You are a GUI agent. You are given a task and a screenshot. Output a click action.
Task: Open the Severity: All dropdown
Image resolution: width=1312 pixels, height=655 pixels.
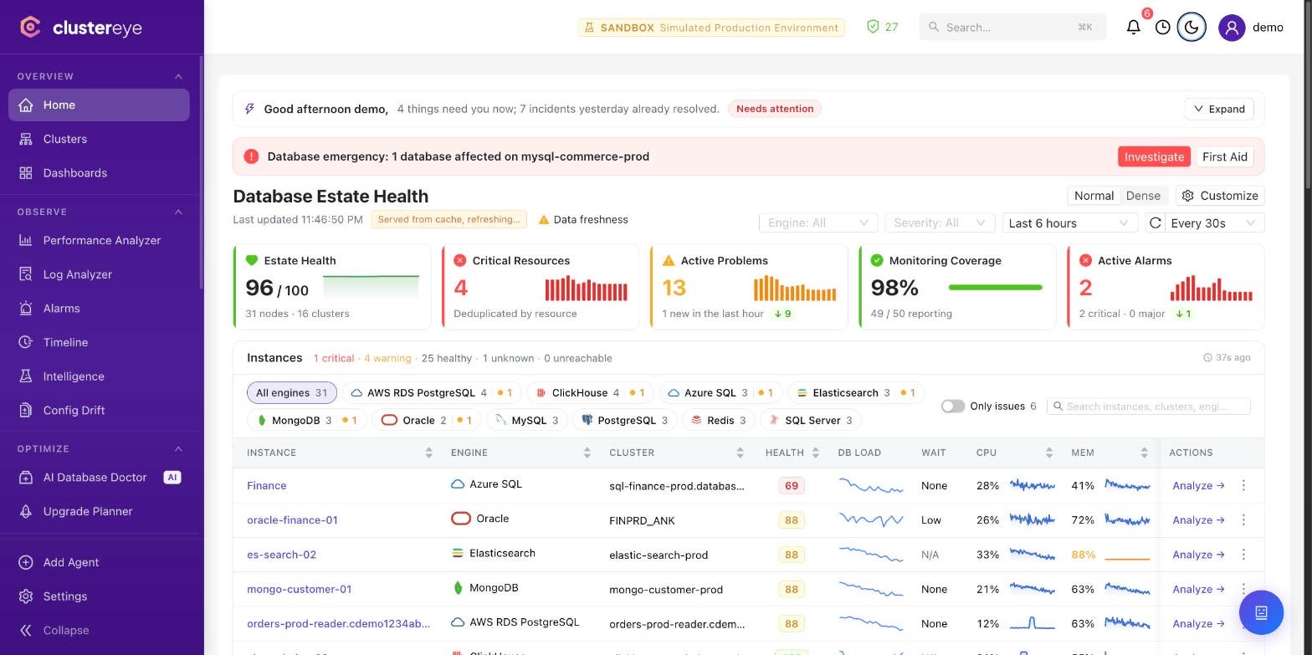pos(939,223)
